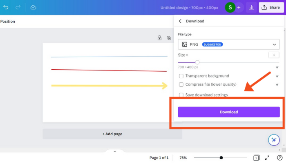Click the 75% zoom level
The image size is (286, 163).
pyautogui.click(x=183, y=158)
